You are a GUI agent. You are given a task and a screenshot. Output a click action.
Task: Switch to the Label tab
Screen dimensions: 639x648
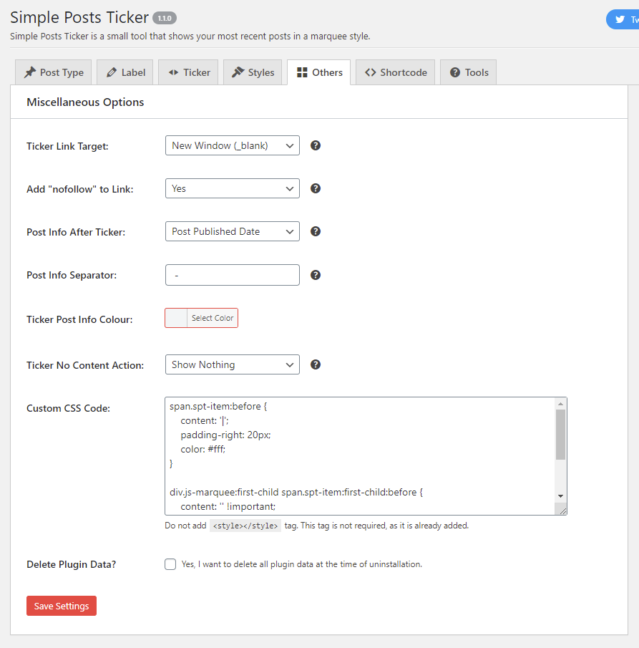point(125,72)
